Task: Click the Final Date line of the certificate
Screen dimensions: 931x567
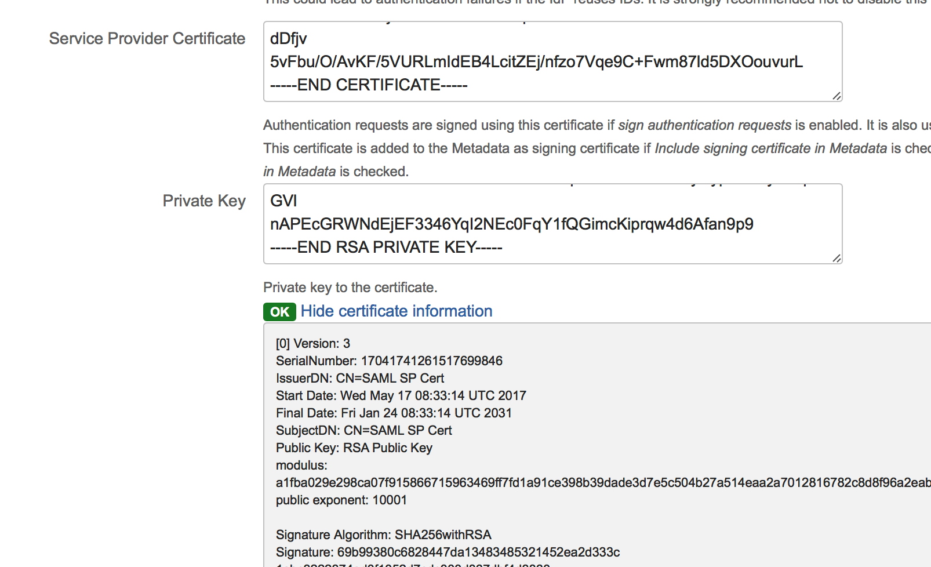Action: click(x=394, y=413)
